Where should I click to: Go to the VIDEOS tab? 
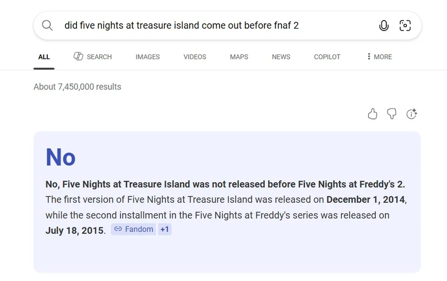click(195, 57)
